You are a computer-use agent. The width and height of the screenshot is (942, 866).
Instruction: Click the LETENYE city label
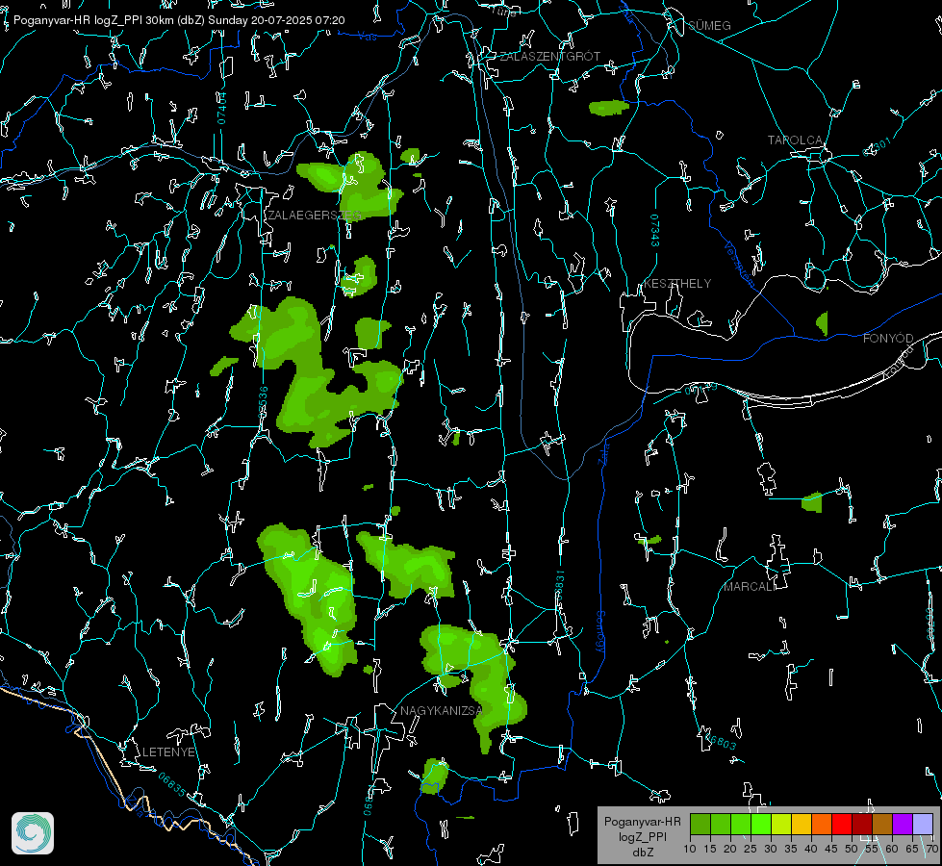pos(168,751)
